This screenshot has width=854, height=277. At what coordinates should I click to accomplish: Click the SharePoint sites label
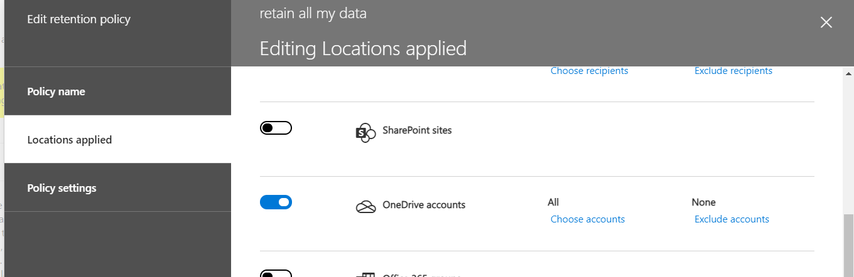pos(417,130)
